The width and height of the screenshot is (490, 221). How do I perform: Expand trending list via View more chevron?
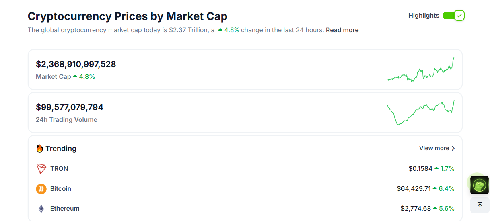[x=453, y=148]
